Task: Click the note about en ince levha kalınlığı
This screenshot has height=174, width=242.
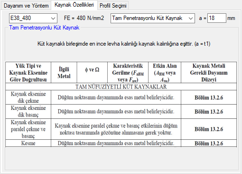Action: pyautogui.click(x=124, y=44)
